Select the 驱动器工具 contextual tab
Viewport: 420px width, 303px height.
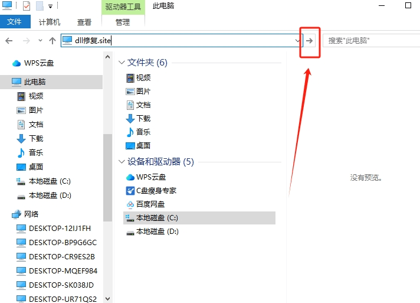123,6
